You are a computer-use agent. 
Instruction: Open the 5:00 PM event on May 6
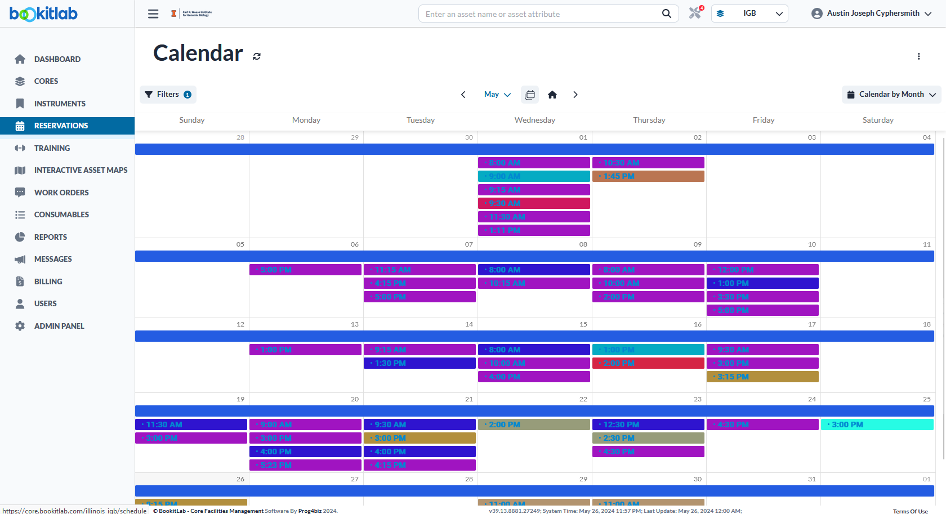(x=305, y=270)
